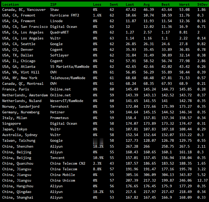
Task: Click 'USA, CA, San Francisco' location
Action: tap(25, 27)
